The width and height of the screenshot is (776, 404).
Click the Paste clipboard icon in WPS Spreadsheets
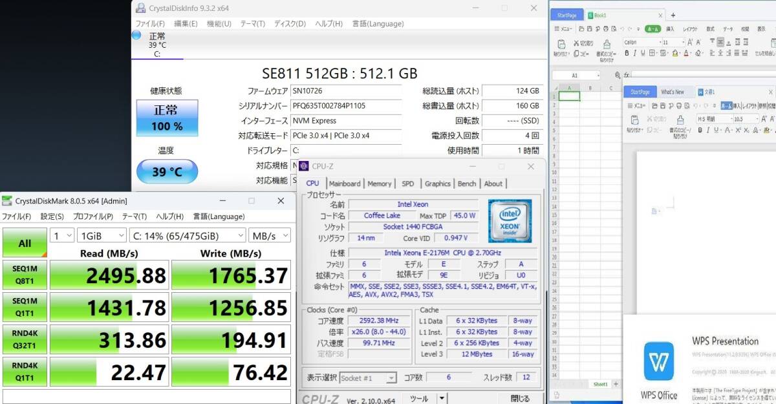click(x=562, y=43)
